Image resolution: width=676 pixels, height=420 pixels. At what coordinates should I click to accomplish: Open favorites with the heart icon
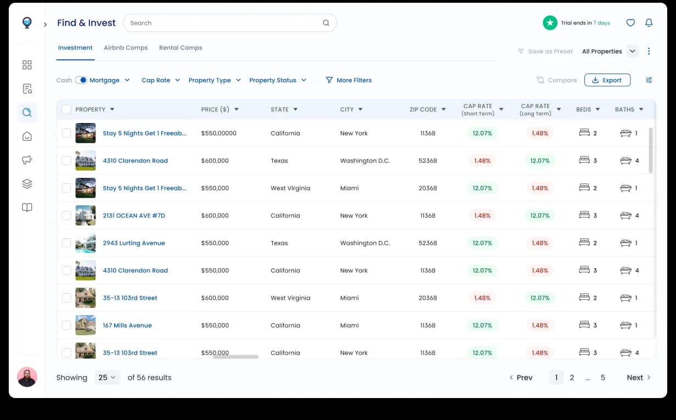pos(630,23)
